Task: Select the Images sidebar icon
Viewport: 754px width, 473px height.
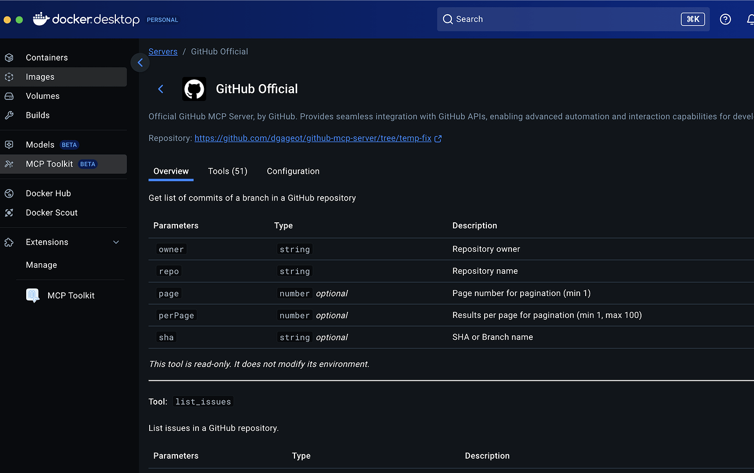Action: 40,76
